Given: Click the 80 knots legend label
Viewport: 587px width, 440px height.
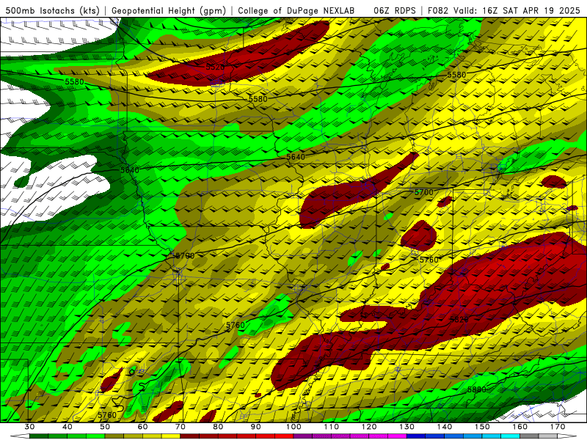Looking at the screenshot, I should coord(218,427).
